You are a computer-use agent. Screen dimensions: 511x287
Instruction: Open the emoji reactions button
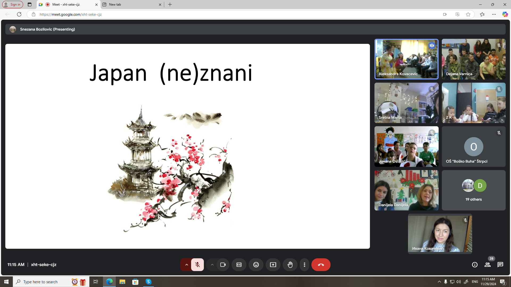[256, 265]
